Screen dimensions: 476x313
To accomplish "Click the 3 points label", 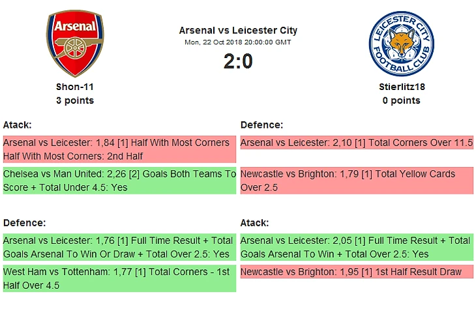I will click(x=75, y=100).
